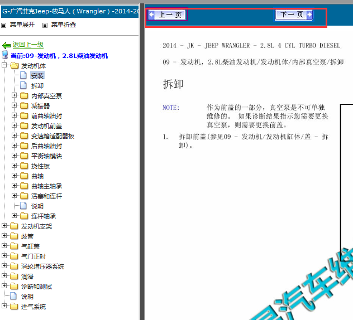
Task: Click the 内部真空泵 folder icon
Action: 24,96
